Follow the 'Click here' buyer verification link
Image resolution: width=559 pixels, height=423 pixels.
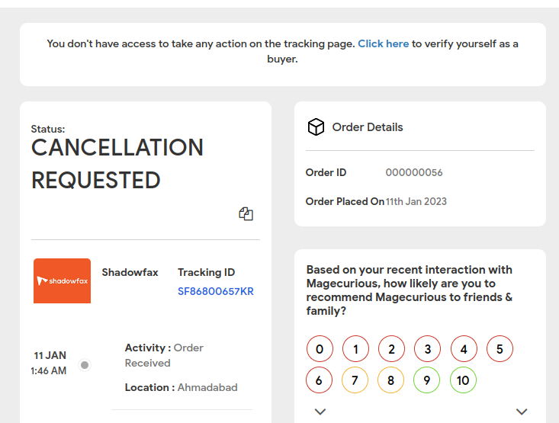(x=384, y=44)
